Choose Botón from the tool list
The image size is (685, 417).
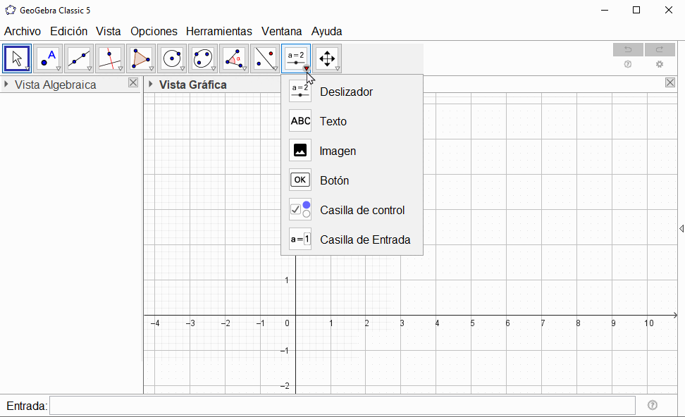coord(334,180)
